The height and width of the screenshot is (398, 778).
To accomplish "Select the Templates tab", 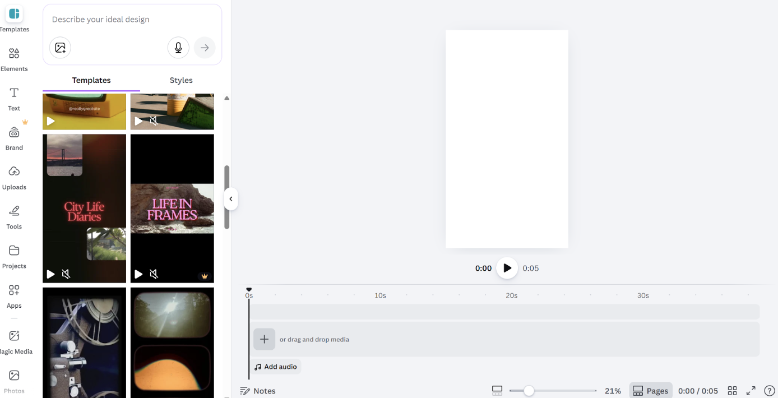I will [91, 80].
